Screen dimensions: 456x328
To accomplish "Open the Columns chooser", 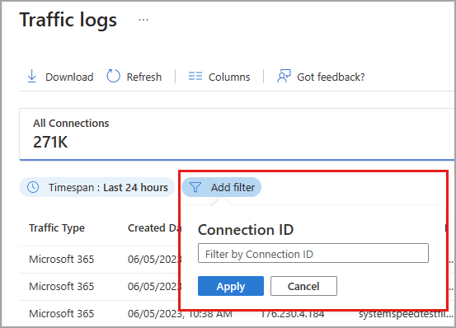I will pyautogui.click(x=219, y=77).
